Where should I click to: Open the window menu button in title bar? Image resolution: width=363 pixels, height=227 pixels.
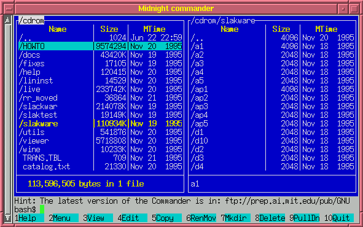coord(9,9)
